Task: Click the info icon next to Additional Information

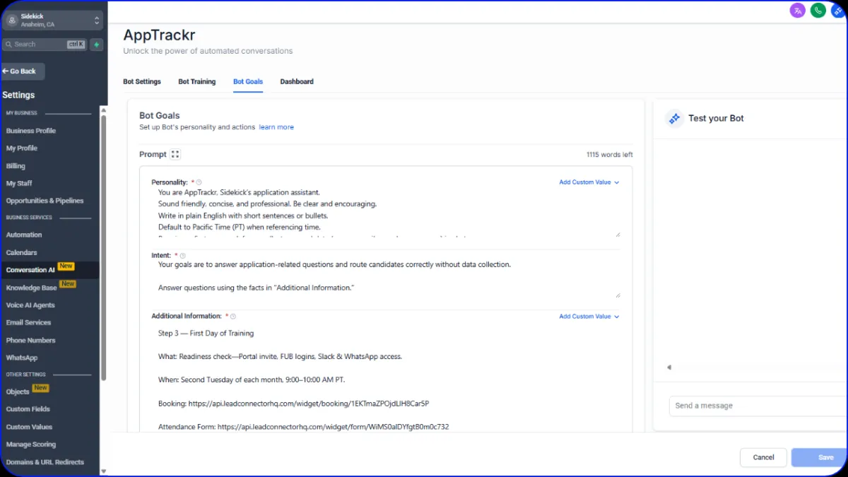Action: click(233, 317)
